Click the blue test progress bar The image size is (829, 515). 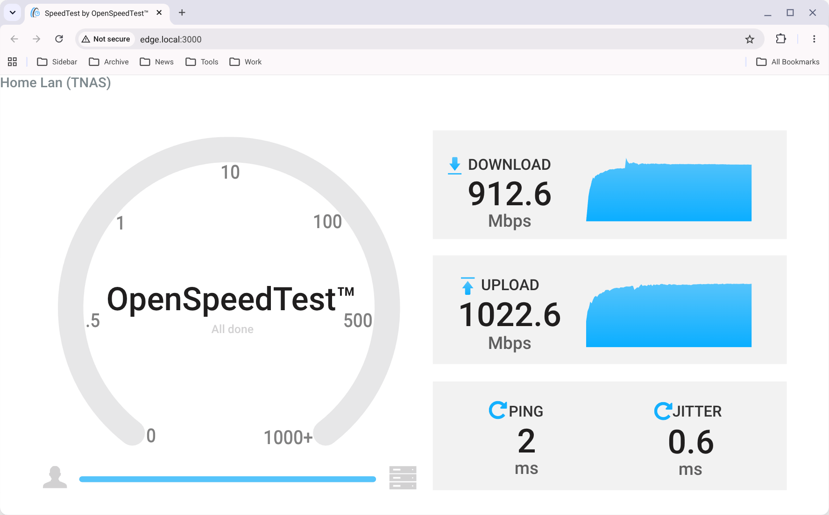point(227,479)
